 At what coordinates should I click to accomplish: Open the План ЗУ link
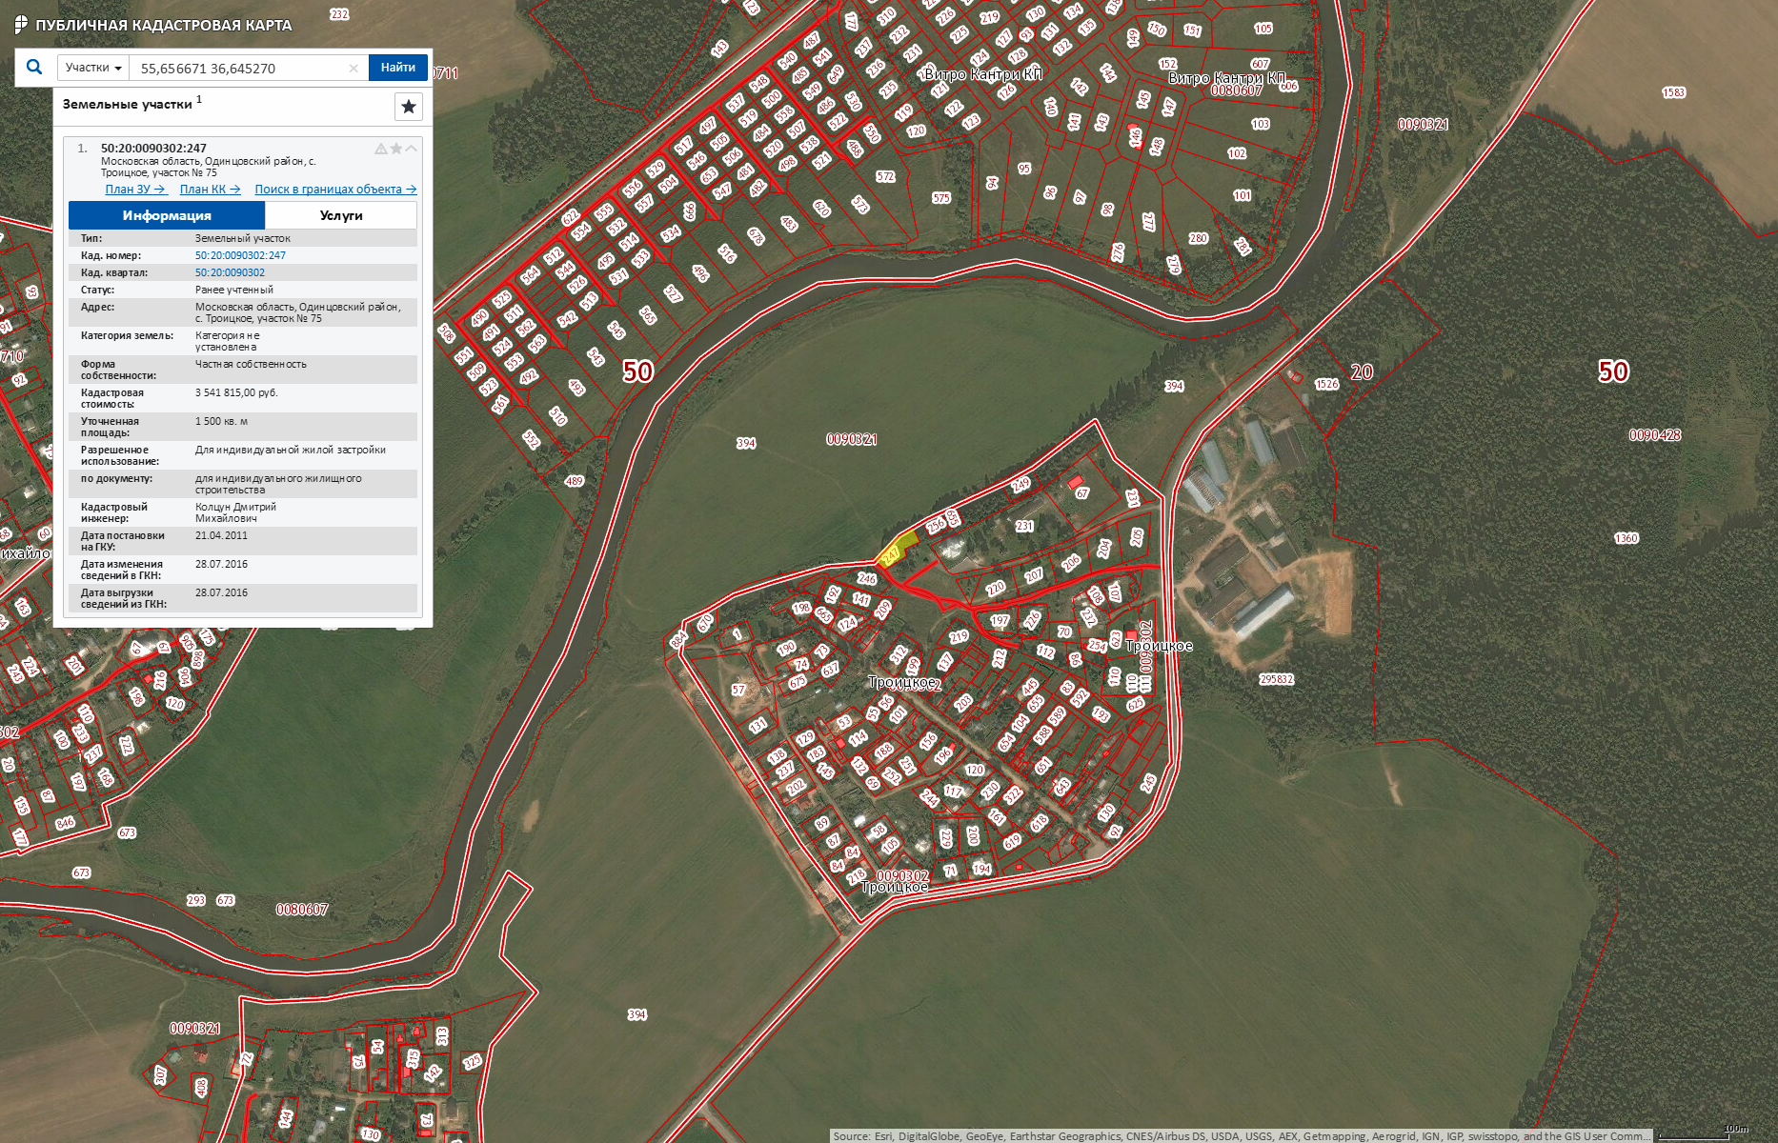coord(135,190)
